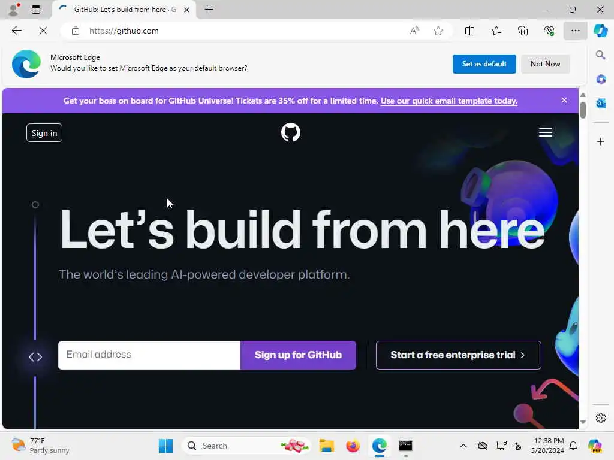The width and height of the screenshot is (614, 460).
Task: Click the page scrollbar down arrow
Action: (583, 422)
